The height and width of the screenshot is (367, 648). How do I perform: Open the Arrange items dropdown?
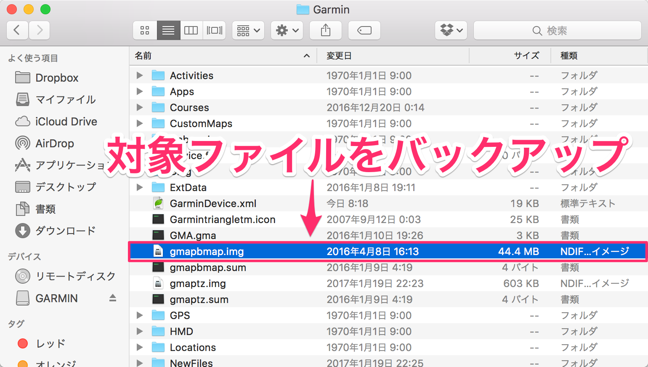[248, 30]
